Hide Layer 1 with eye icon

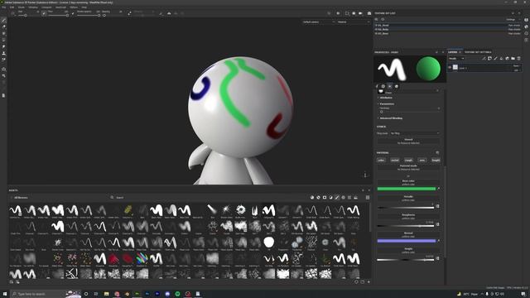450,68
